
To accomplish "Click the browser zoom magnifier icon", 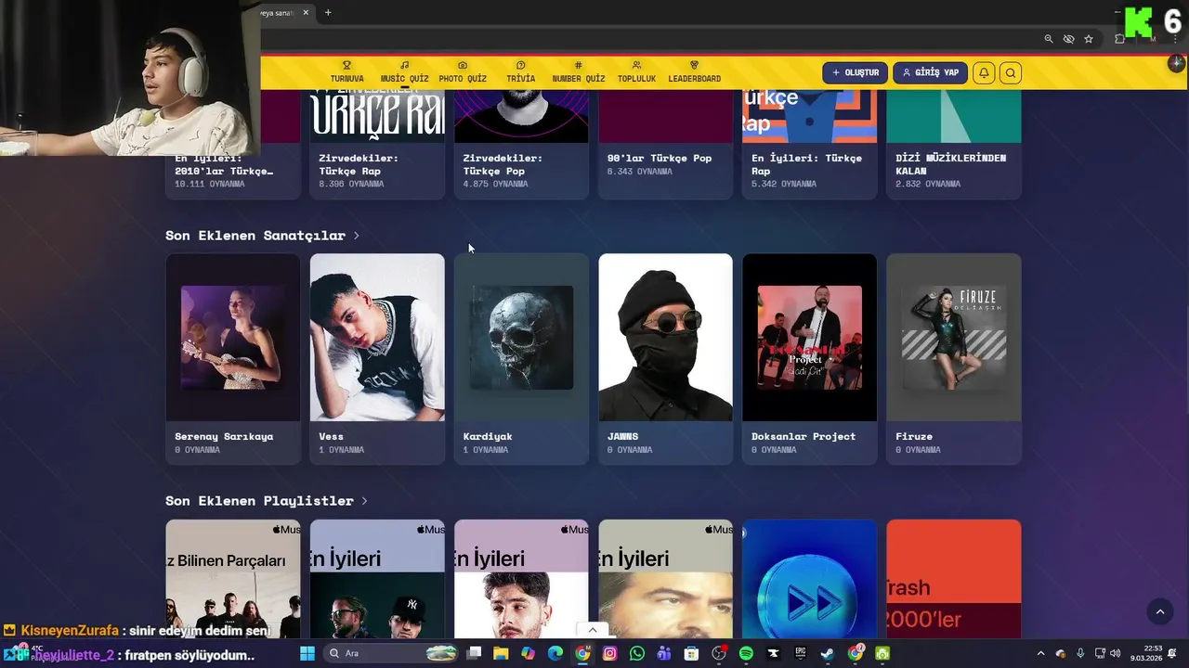I will point(1049,39).
